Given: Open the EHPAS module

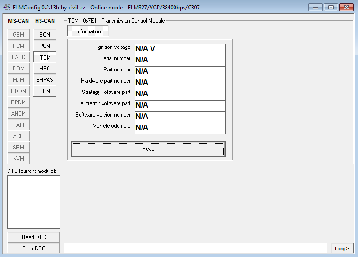Looking at the screenshot, I should pyautogui.click(x=45, y=80).
